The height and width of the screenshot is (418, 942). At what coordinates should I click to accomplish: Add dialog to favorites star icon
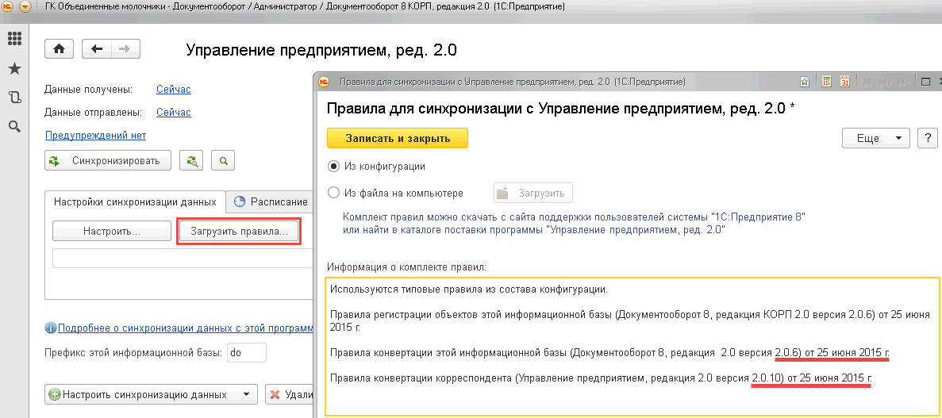pos(805,82)
